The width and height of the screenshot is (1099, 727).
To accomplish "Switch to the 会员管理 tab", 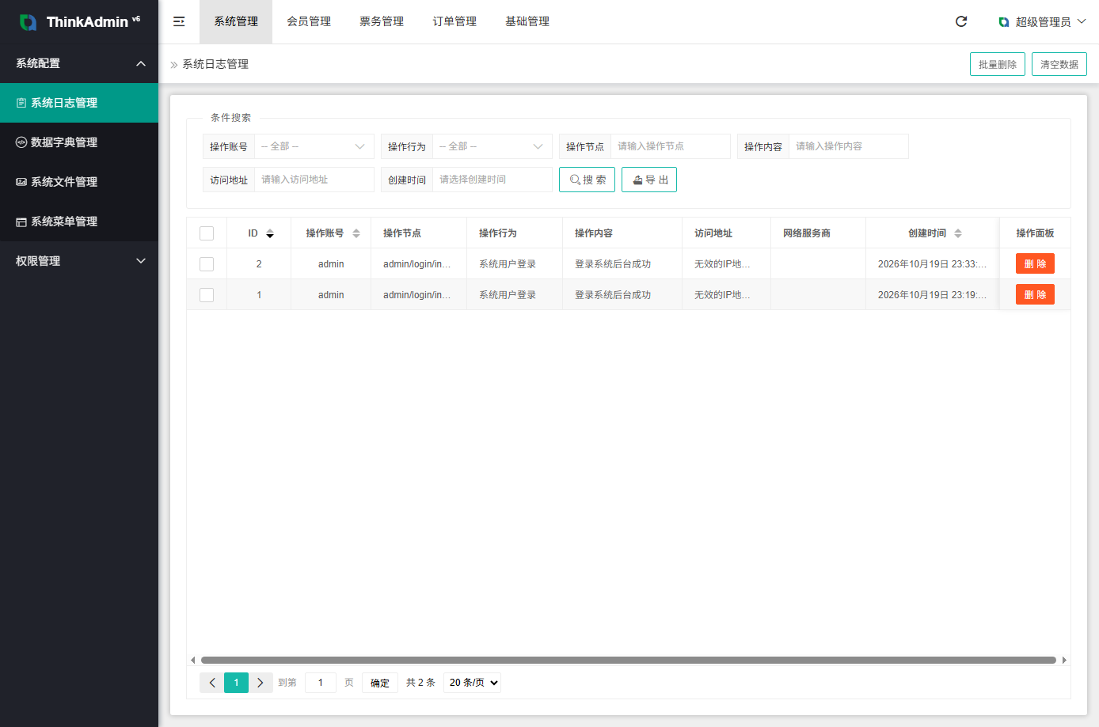I will tap(309, 21).
